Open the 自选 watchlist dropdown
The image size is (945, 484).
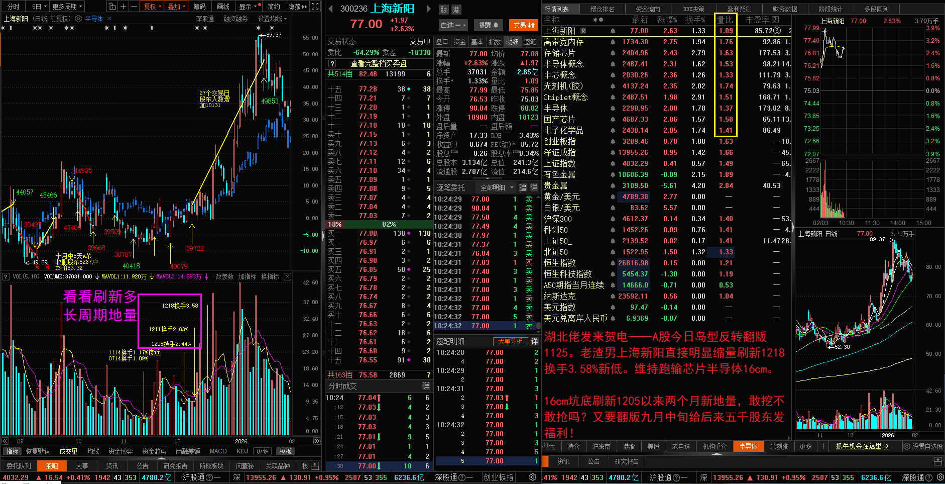(454, 25)
